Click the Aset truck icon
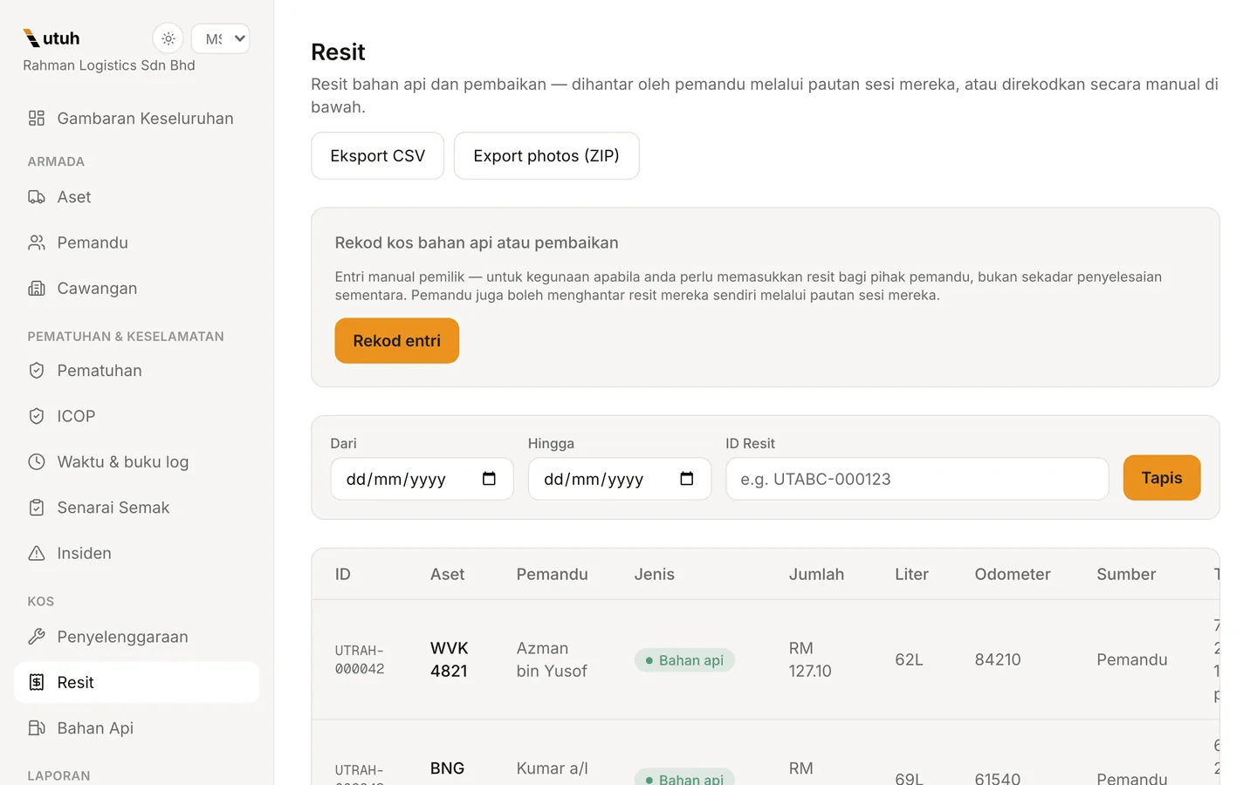The width and height of the screenshot is (1257, 785). click(37, 197)
